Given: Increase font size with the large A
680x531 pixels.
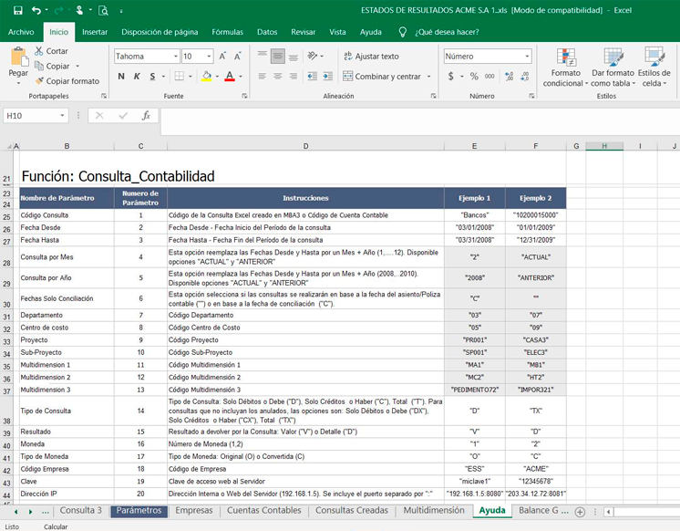Looking at the screenshot, I should point(222,56).
